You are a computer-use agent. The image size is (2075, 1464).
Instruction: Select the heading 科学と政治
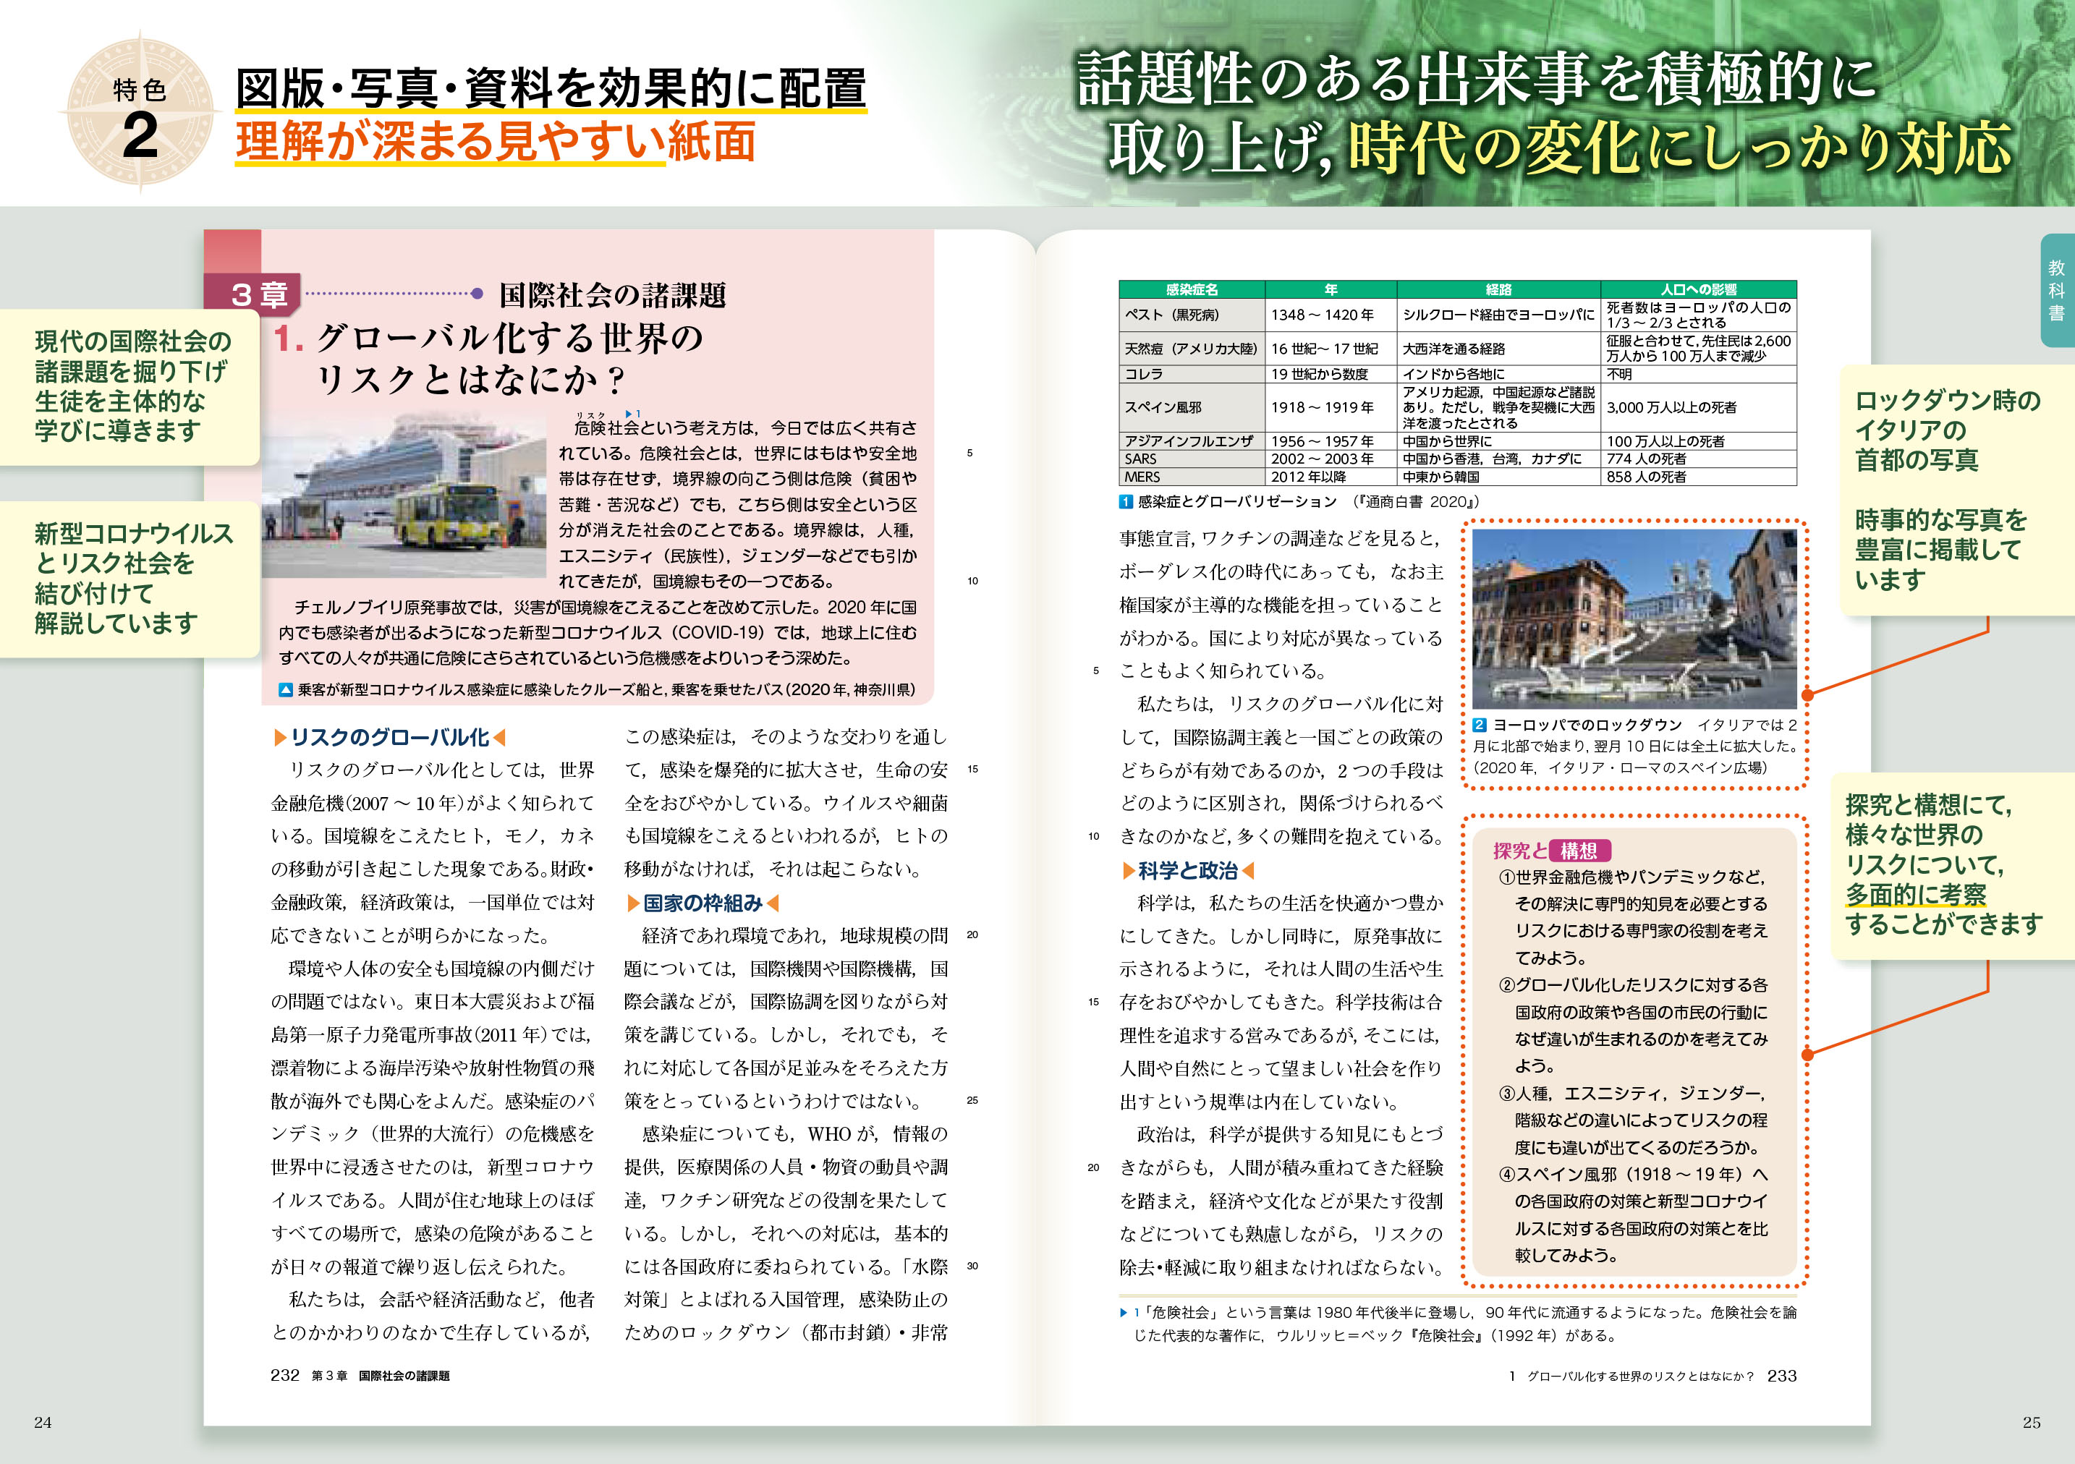click(1187, 870)
